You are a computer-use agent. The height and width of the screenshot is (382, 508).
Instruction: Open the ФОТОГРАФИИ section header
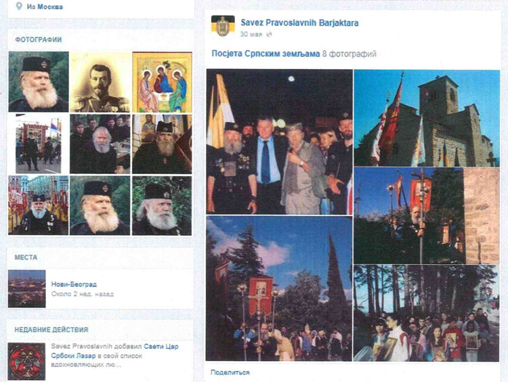[x=38, y=39]
